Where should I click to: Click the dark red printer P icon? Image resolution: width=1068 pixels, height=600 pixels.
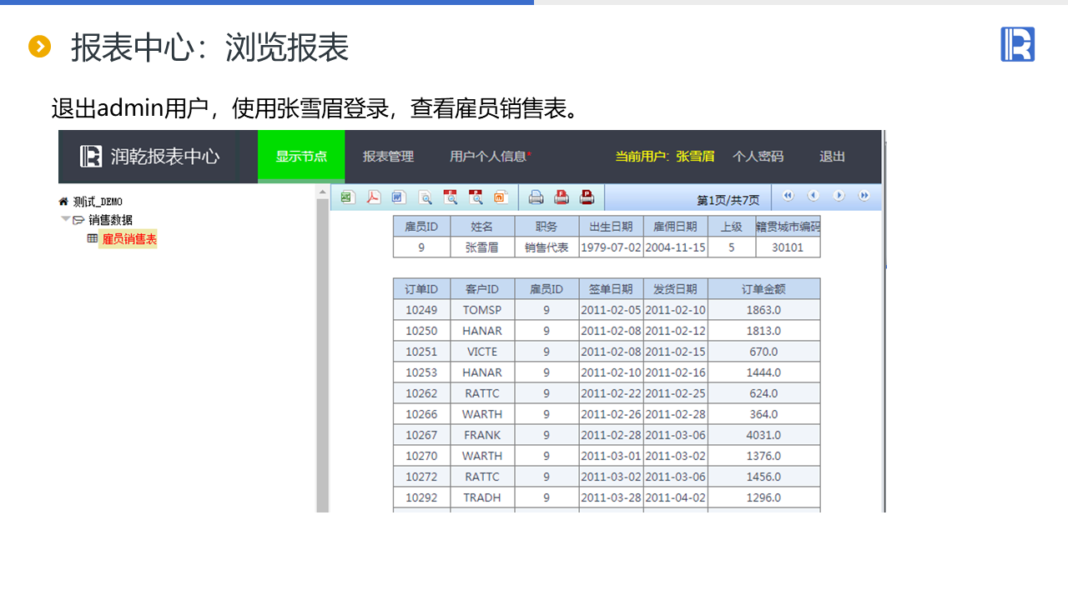(587, 197)
